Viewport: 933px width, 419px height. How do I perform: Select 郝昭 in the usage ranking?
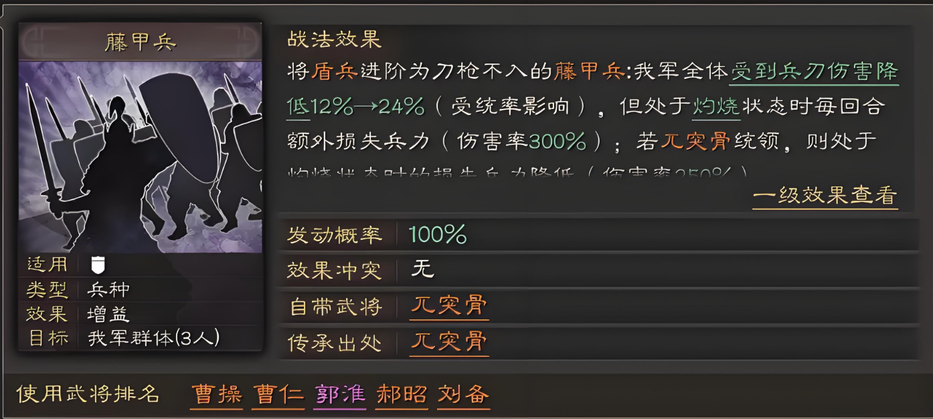[400, 395]
